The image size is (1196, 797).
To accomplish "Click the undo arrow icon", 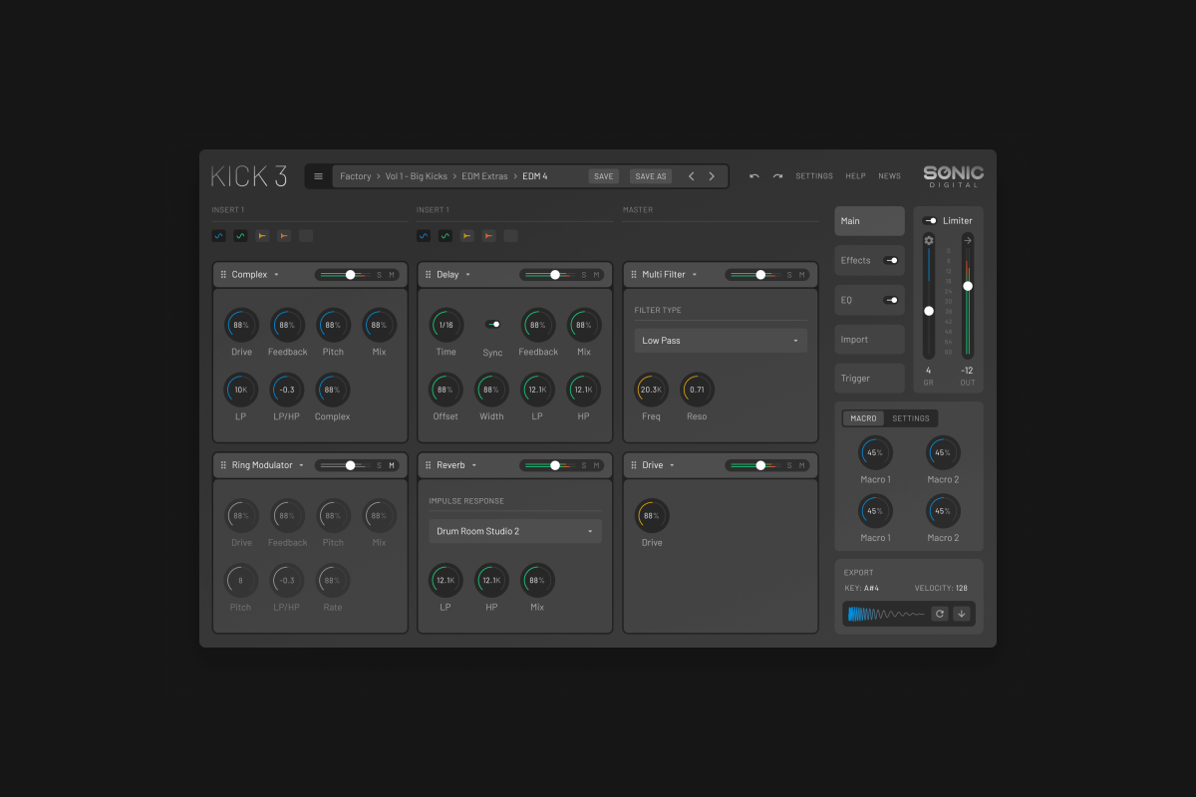I will [x=754, y=176].
